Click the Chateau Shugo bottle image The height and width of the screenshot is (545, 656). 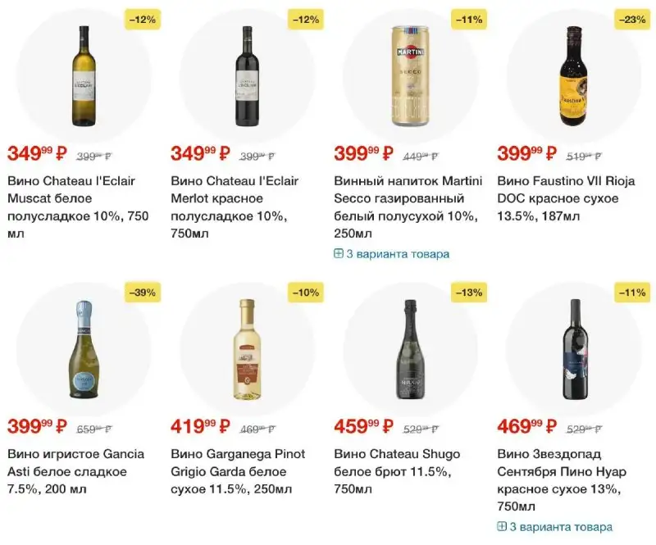(411, 348)
